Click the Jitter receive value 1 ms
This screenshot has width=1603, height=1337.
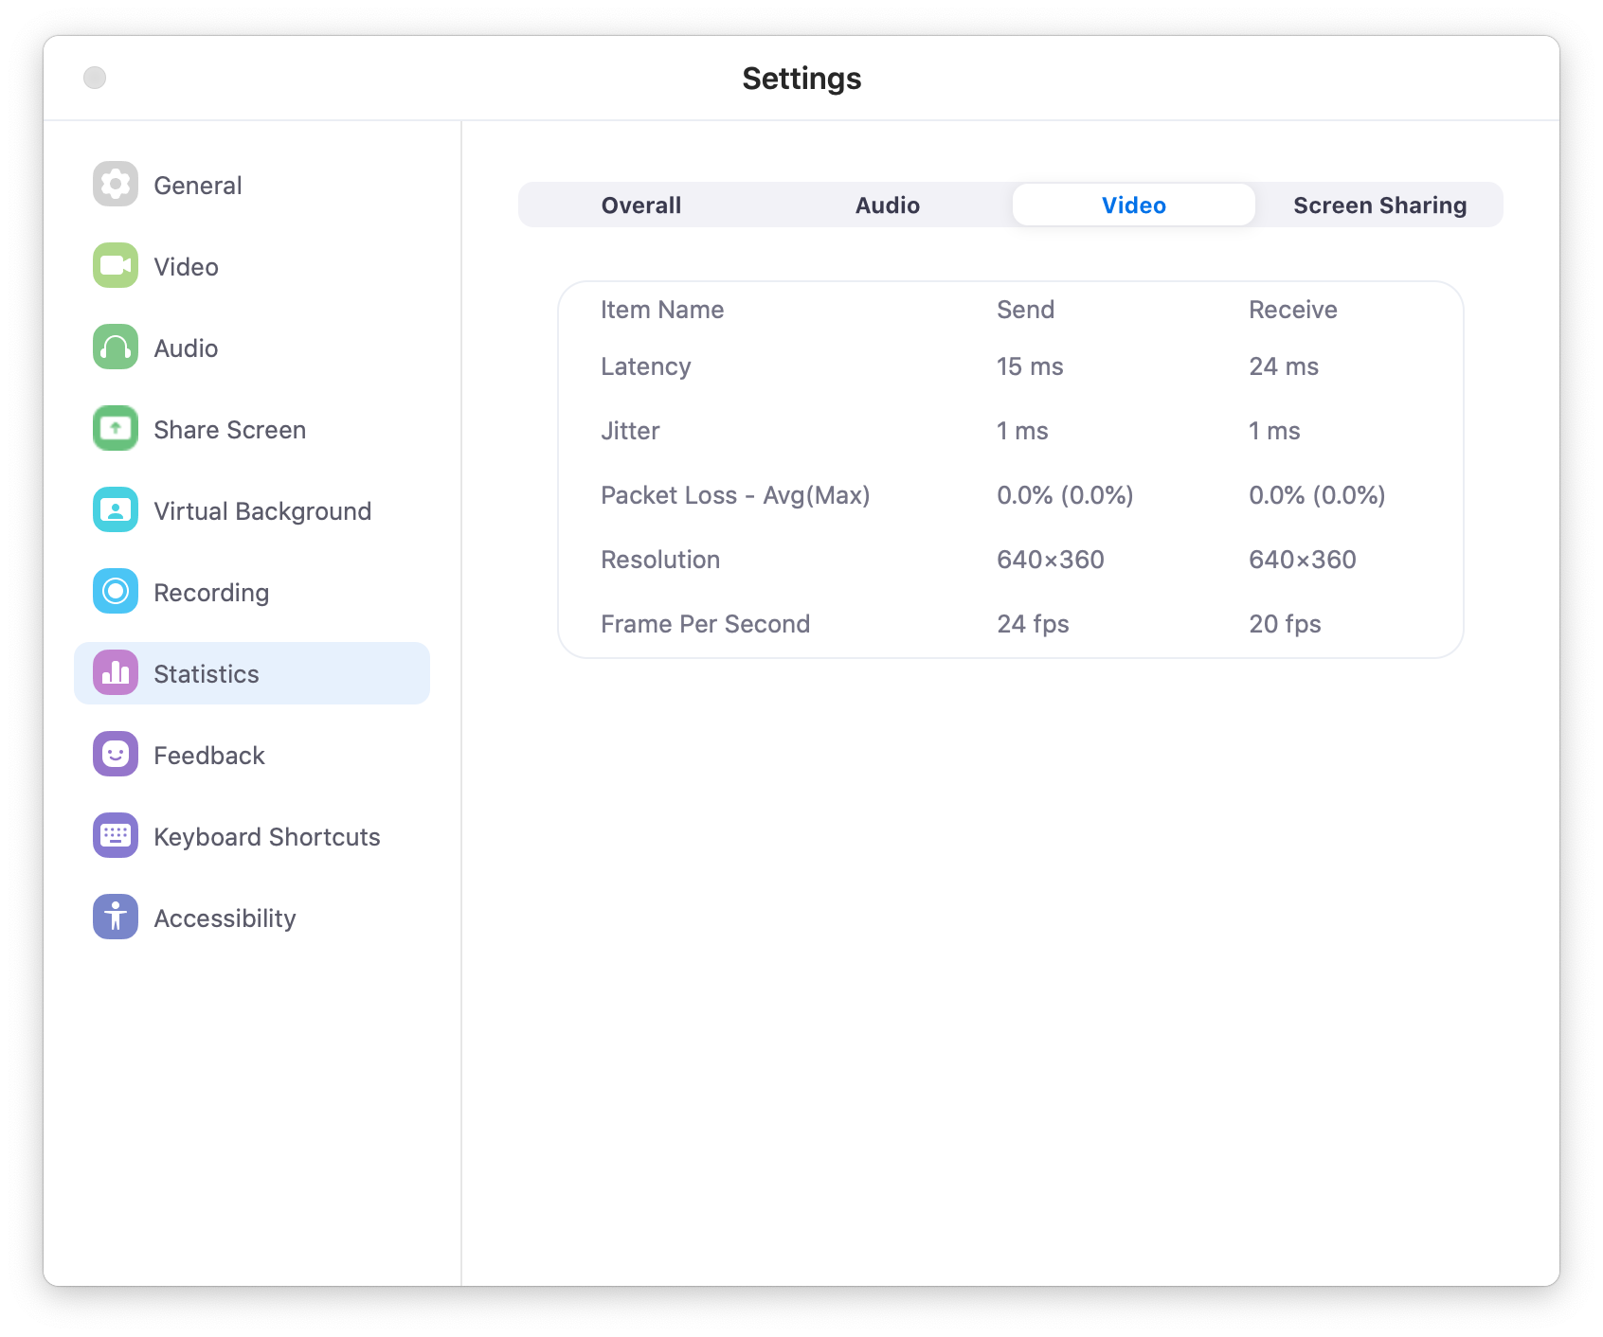click(x=1274, y=431)
